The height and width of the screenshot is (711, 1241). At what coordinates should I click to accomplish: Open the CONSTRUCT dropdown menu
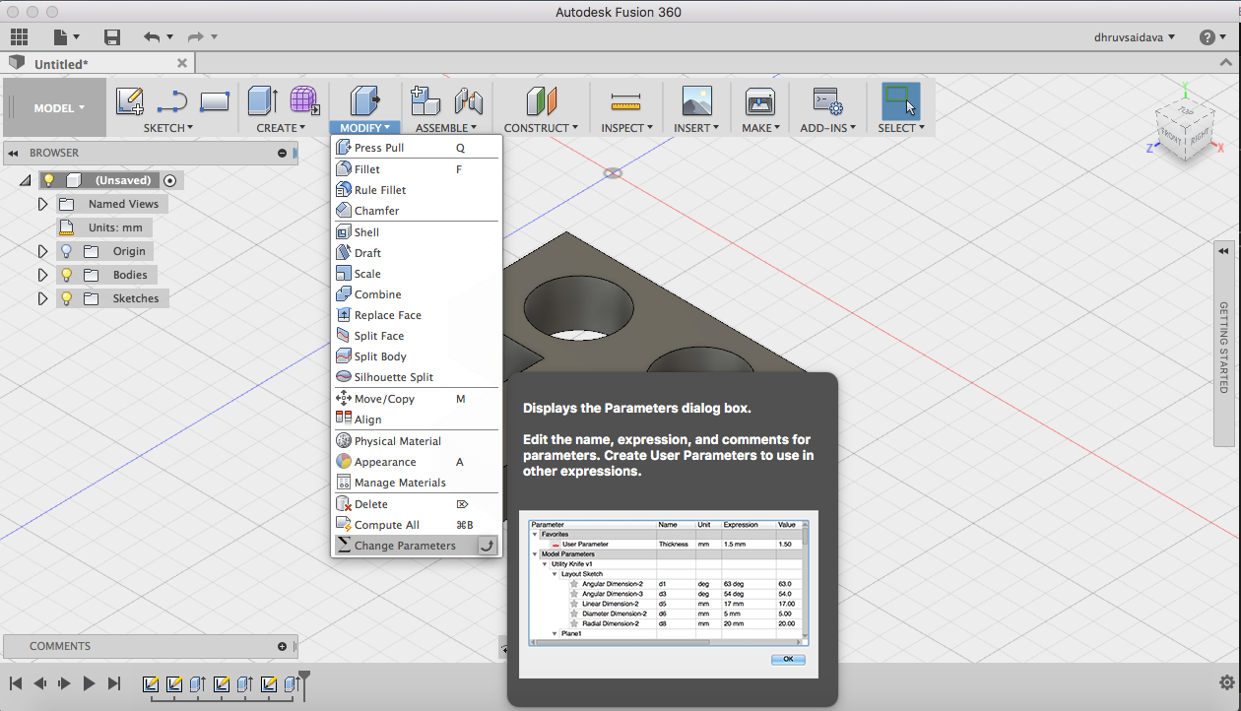(x=542, y=128)
